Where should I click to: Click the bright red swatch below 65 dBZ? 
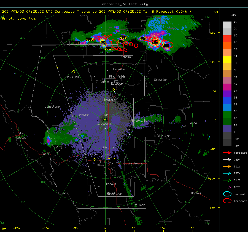(x=227, y=39)
